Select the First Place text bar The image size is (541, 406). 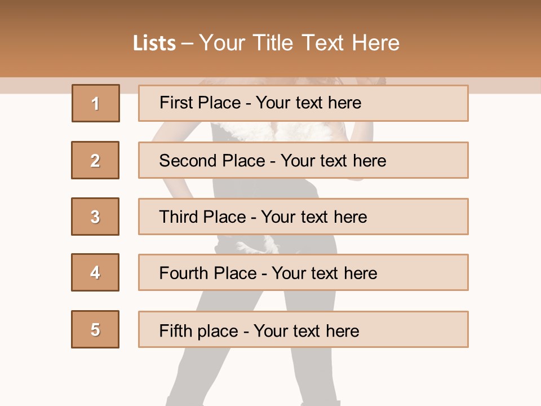[303, 103]
